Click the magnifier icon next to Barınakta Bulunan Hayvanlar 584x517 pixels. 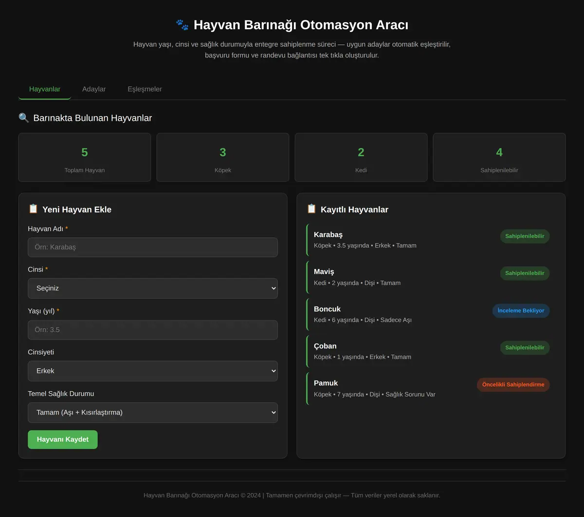coord(24,118)
